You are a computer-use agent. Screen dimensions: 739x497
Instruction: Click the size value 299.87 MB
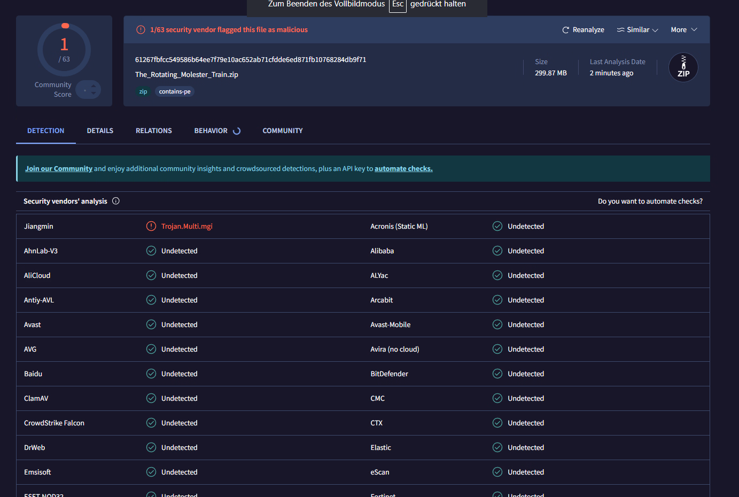(x=551, y=73)
